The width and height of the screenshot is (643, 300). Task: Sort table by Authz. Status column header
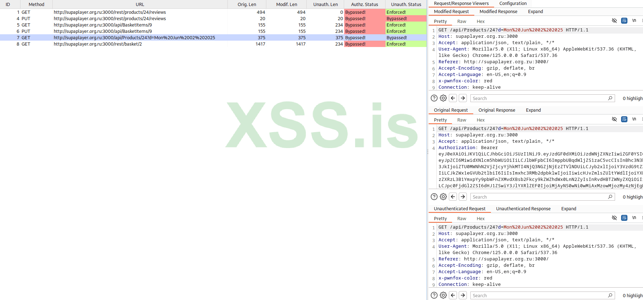pyautogui.click(x=365, y=4)
